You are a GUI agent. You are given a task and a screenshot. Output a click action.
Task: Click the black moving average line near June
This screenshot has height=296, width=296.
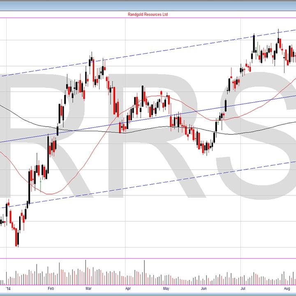pyautogui.click(x=201, y=132)
